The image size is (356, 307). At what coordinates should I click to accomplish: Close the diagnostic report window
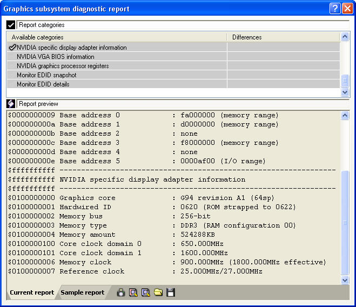point(347,9)
